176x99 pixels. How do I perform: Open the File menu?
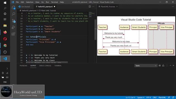tap(17, 2)
